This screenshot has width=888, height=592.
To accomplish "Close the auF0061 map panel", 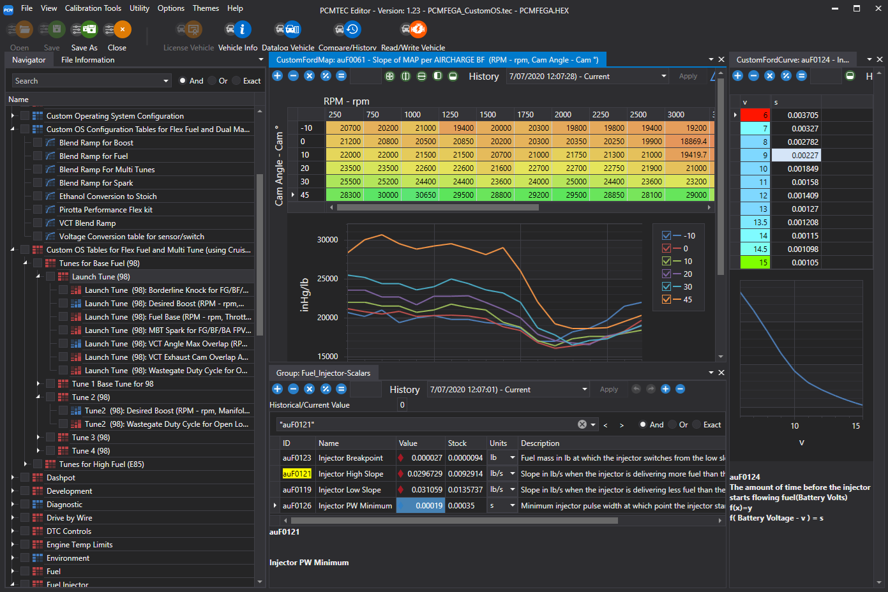I will 721,59.
